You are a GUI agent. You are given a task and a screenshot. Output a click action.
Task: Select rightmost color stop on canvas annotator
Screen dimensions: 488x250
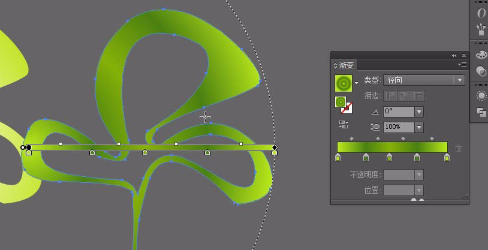(x=275, y=152)
